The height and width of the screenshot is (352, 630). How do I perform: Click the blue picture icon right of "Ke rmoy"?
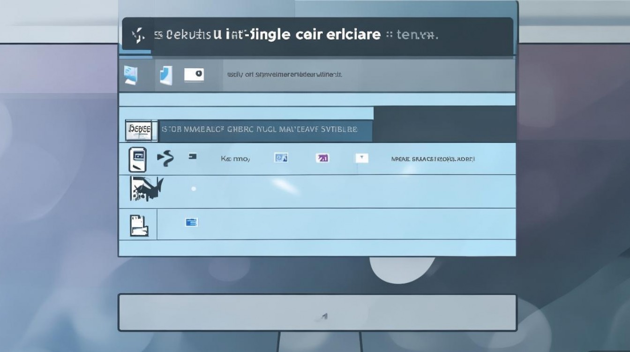(281, 159)
